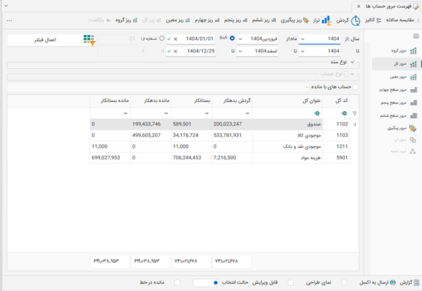Select مرور کل in sidebar
The height and width of the screenshot is (291, 422).
[397, 64]
